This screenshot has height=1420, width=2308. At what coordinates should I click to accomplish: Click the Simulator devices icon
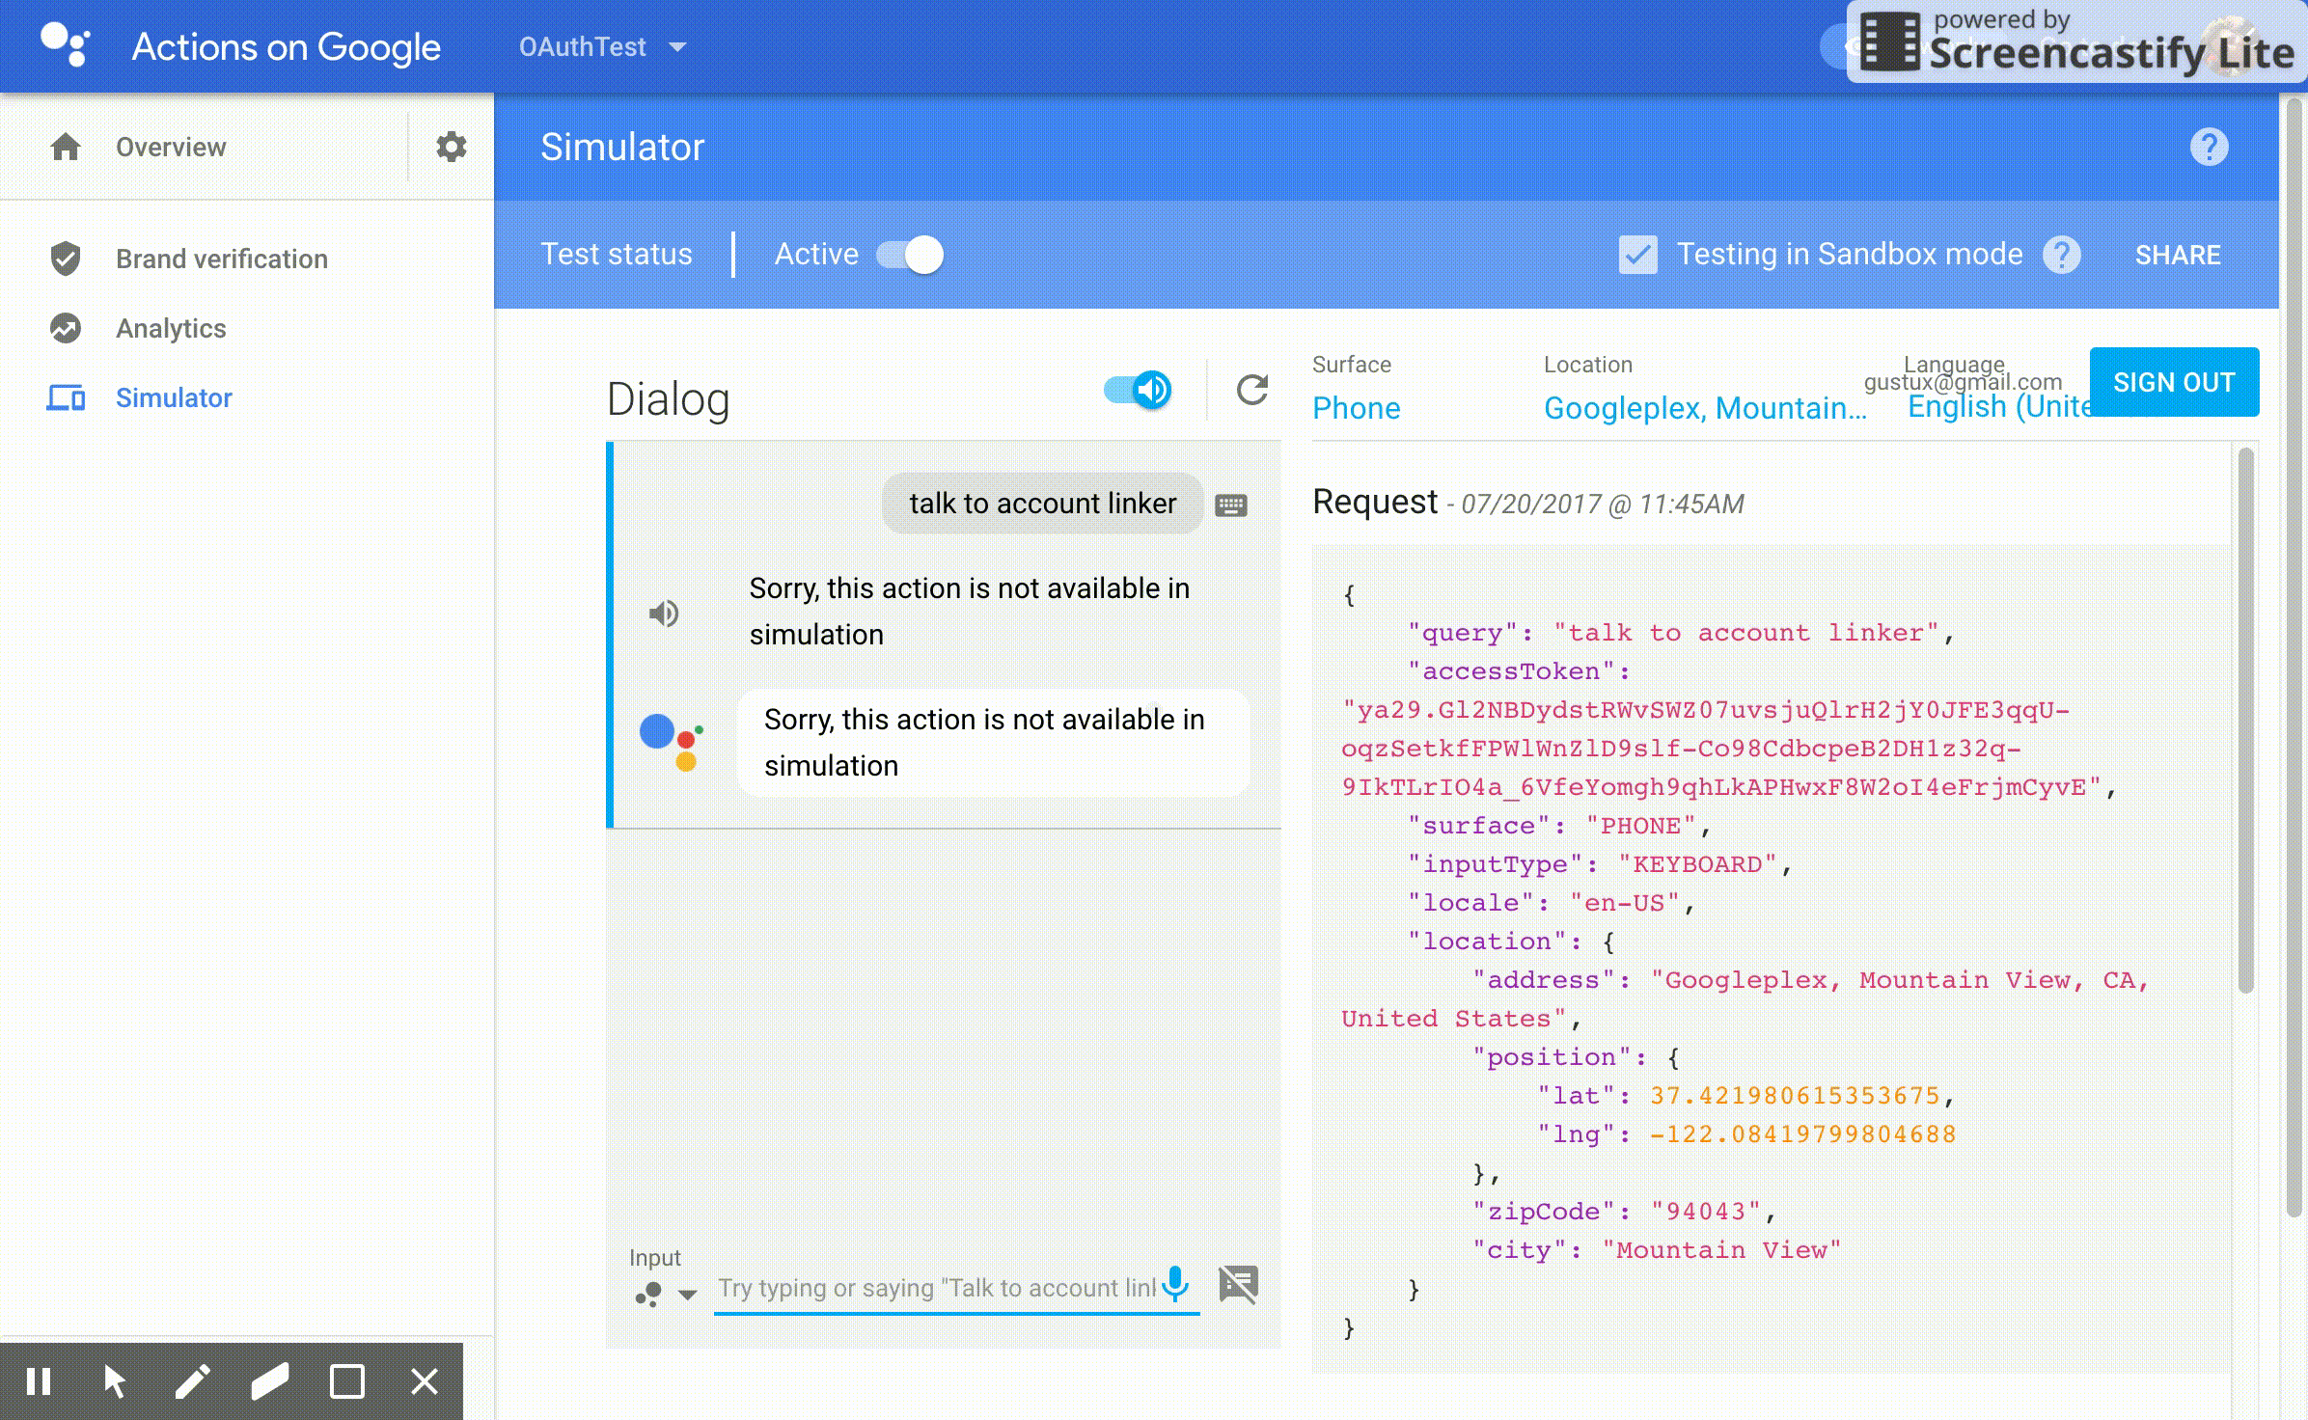(66, 397)
